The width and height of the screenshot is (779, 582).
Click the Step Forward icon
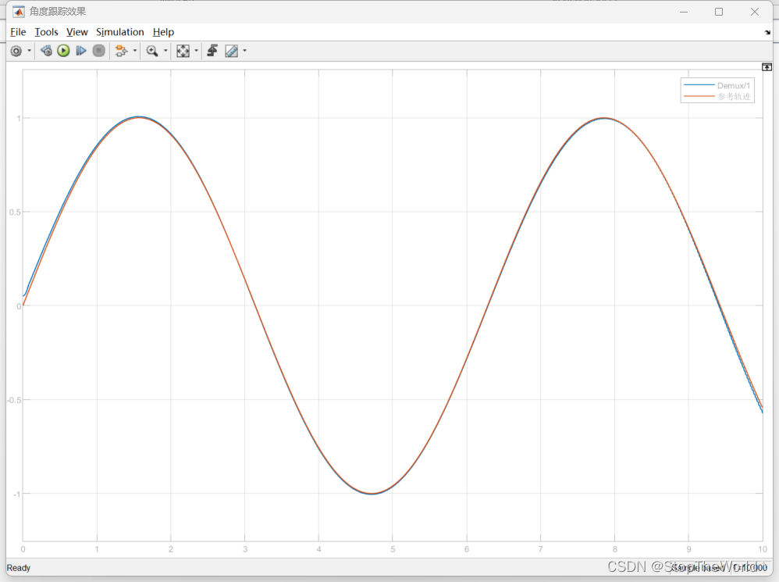point(81,51)
